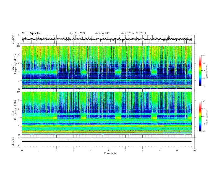Viewport: 219px width, 169px height.
Task: Click the "ch.1(V)" waveform axis label
Action: [x=13, y=39]
